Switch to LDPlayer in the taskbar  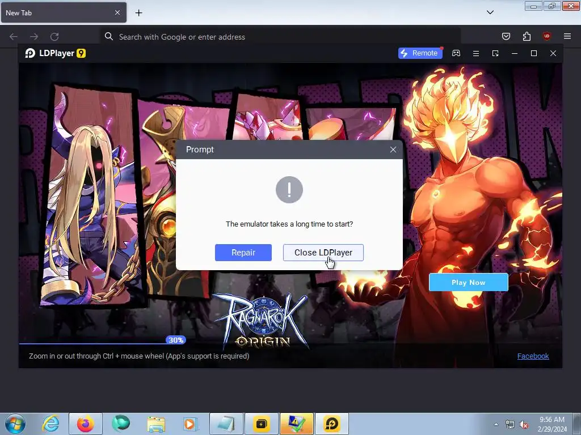331,424
